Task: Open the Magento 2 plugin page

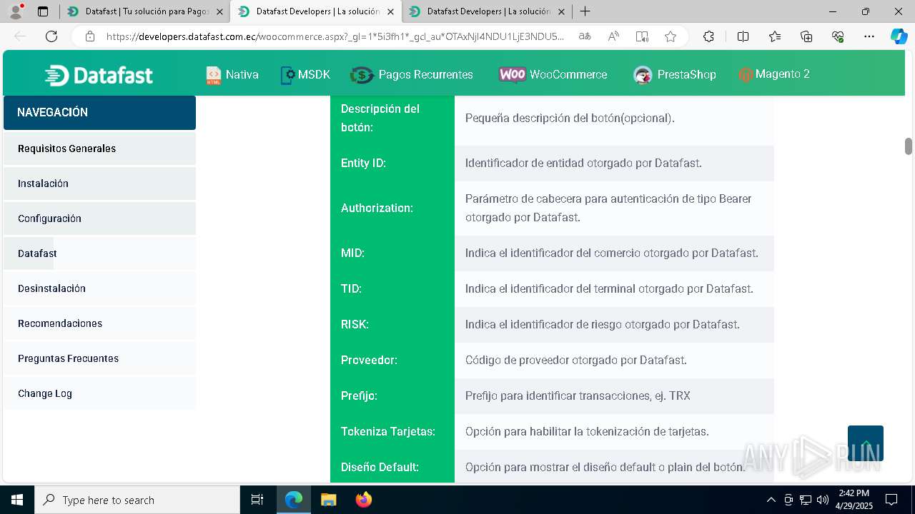Action: click(774, 74)
